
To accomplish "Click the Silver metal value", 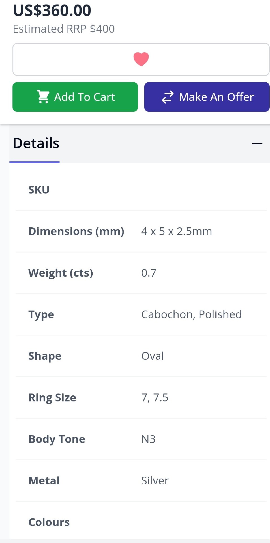I will point(155,481).
